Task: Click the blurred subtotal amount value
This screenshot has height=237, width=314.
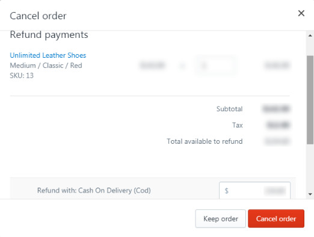Action: 276,109
